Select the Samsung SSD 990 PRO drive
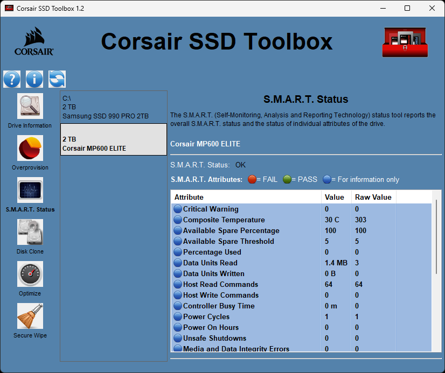The image size is (445, 373). (x=113, y=107)
